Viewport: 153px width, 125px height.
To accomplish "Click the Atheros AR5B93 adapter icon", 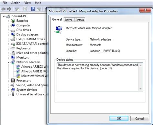I will click(18, 67).
